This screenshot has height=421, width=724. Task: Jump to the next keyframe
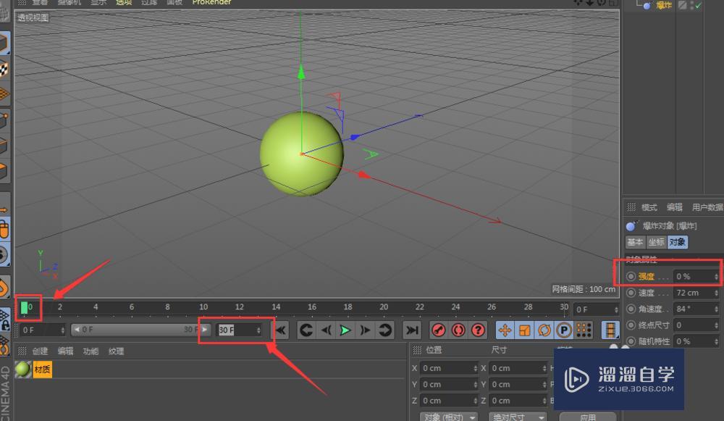[384, 330]
